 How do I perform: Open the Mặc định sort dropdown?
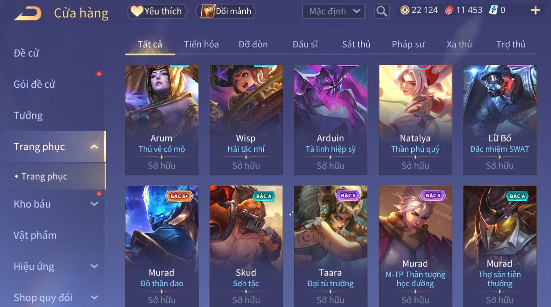pyautogui.click(x=334, y=11)
